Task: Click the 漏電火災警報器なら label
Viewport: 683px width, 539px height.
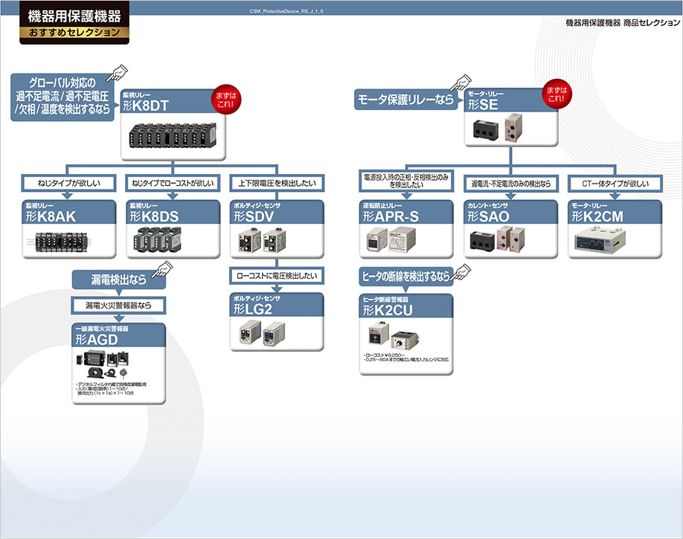Action: [x=118, y=306]
